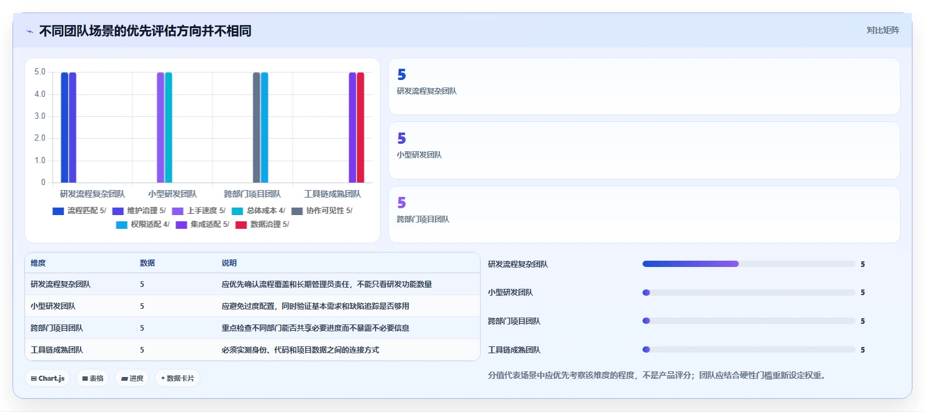Click the description starting 应避免过度配置
This screenshot has width=925, height=412.
pos(316,306)
